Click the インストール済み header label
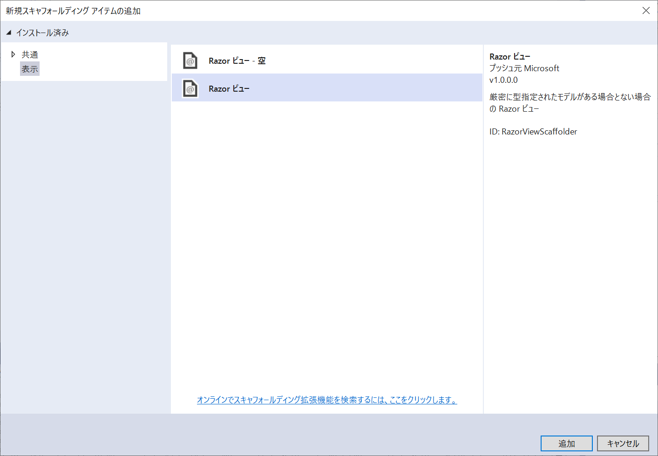 pos(42,33)
